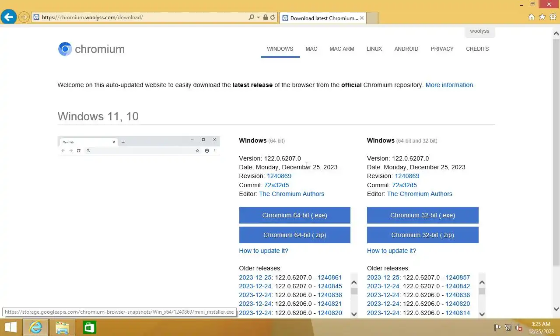Screen dimensions: 560x336
Task: Open How to update it under 32-bit
Action: 392,251
